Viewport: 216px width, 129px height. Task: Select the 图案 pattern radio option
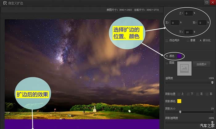click(x=167, y=63)
